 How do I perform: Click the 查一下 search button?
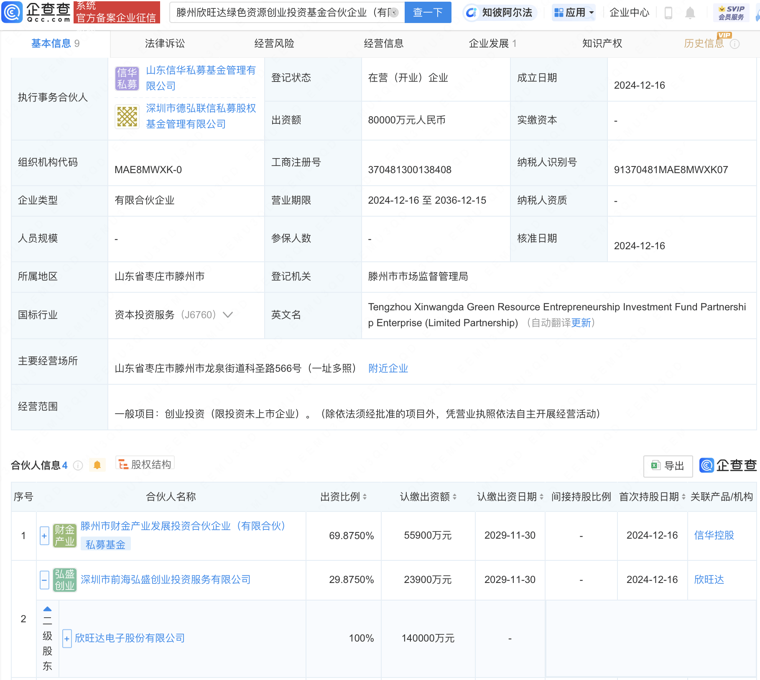coord(428,12)
